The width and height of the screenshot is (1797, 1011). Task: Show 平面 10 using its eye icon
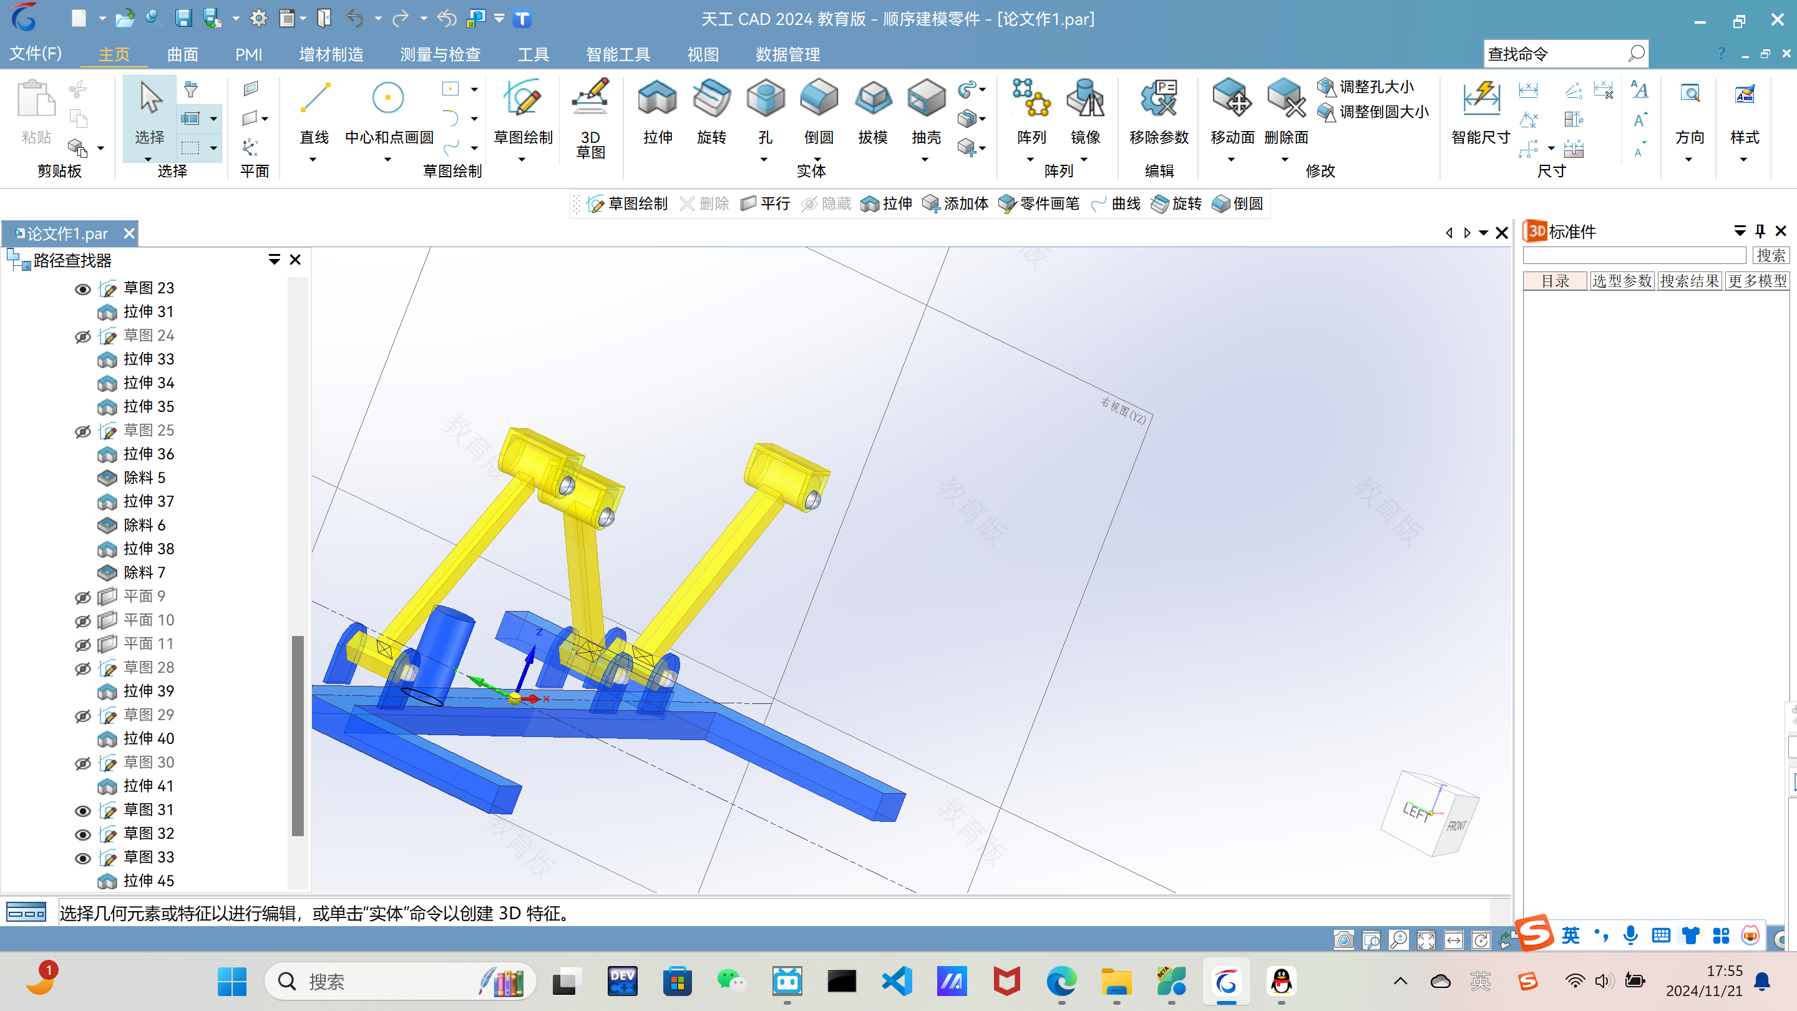(82, 621)
